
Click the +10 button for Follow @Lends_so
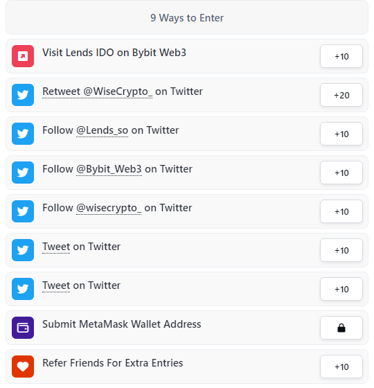pyautogui.click(x=341, y=134)
